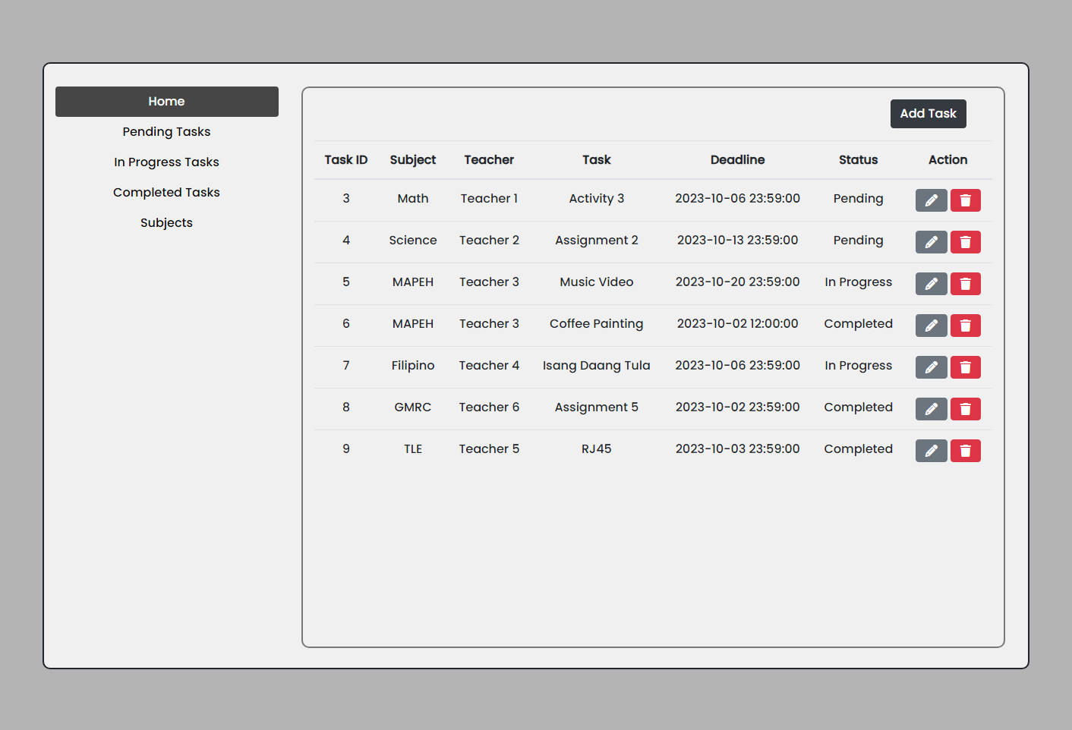Open the Home menu item
The image size is (1072, 730).
point(166,102)
